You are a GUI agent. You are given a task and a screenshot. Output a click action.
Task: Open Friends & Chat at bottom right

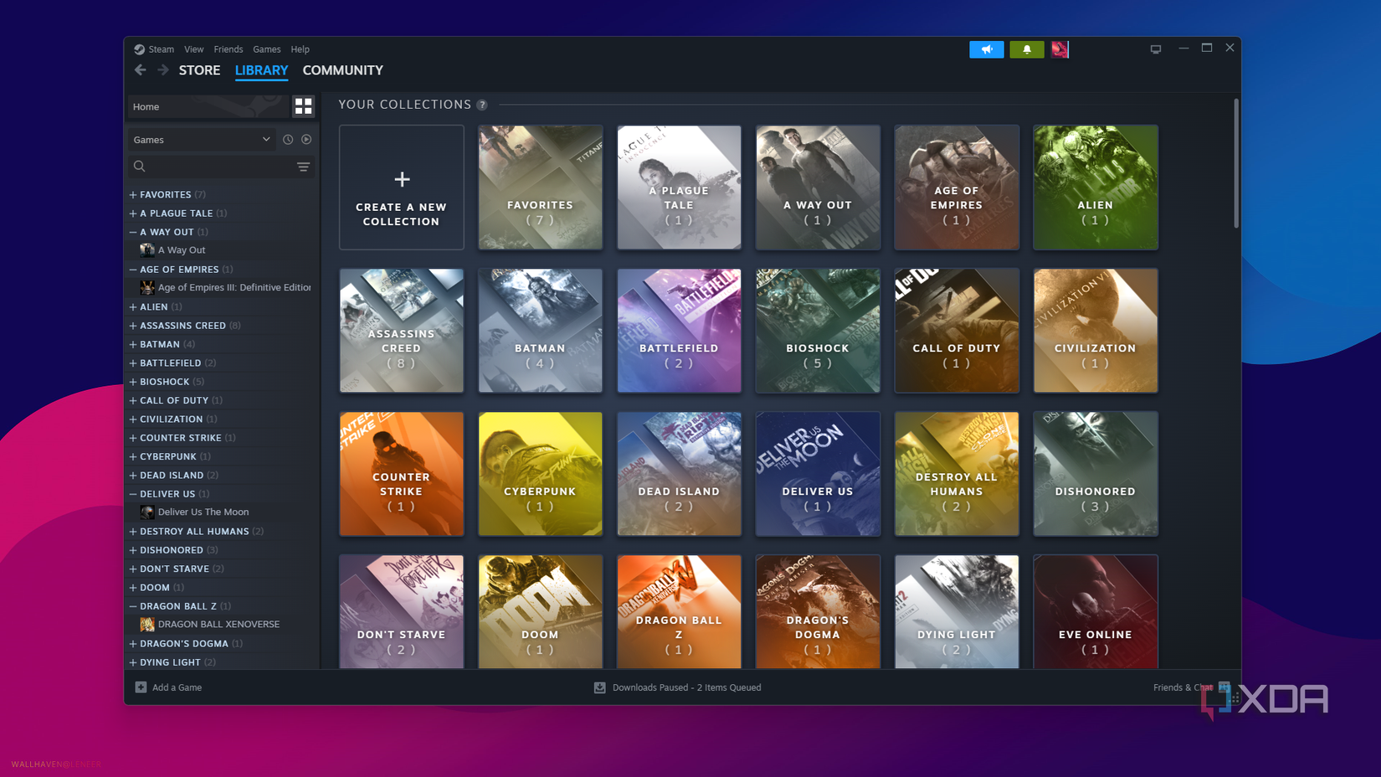1183,687
